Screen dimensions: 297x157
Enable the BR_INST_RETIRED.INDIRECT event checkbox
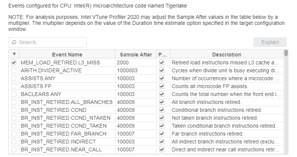14,142
